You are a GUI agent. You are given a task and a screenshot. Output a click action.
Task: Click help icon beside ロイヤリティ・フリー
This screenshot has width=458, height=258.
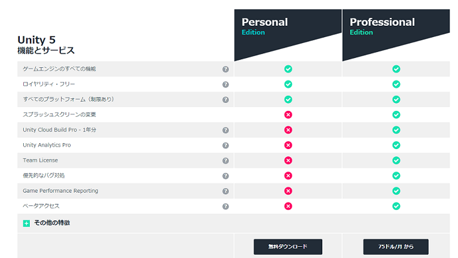[226, 84]
